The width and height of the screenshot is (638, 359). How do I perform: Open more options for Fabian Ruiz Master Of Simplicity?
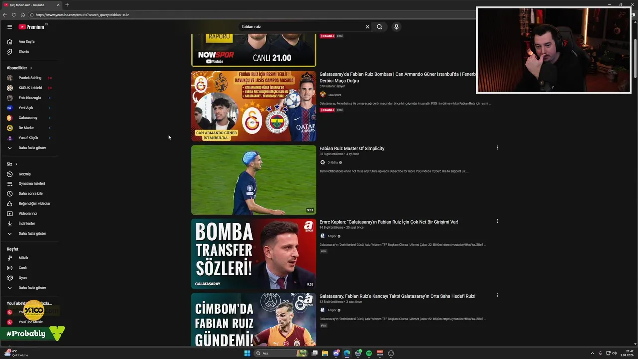pyautogui.click(x=497, y=148)
